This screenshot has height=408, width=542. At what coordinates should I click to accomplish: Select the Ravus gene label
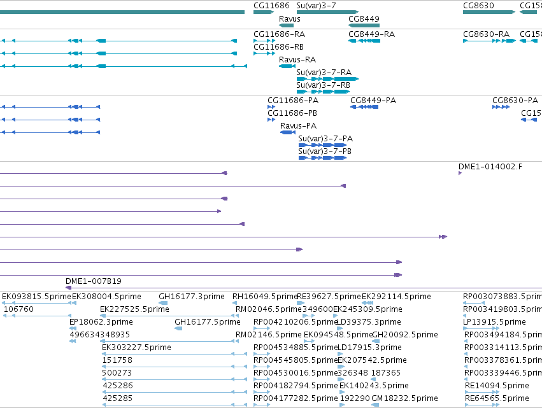point(289,19)
